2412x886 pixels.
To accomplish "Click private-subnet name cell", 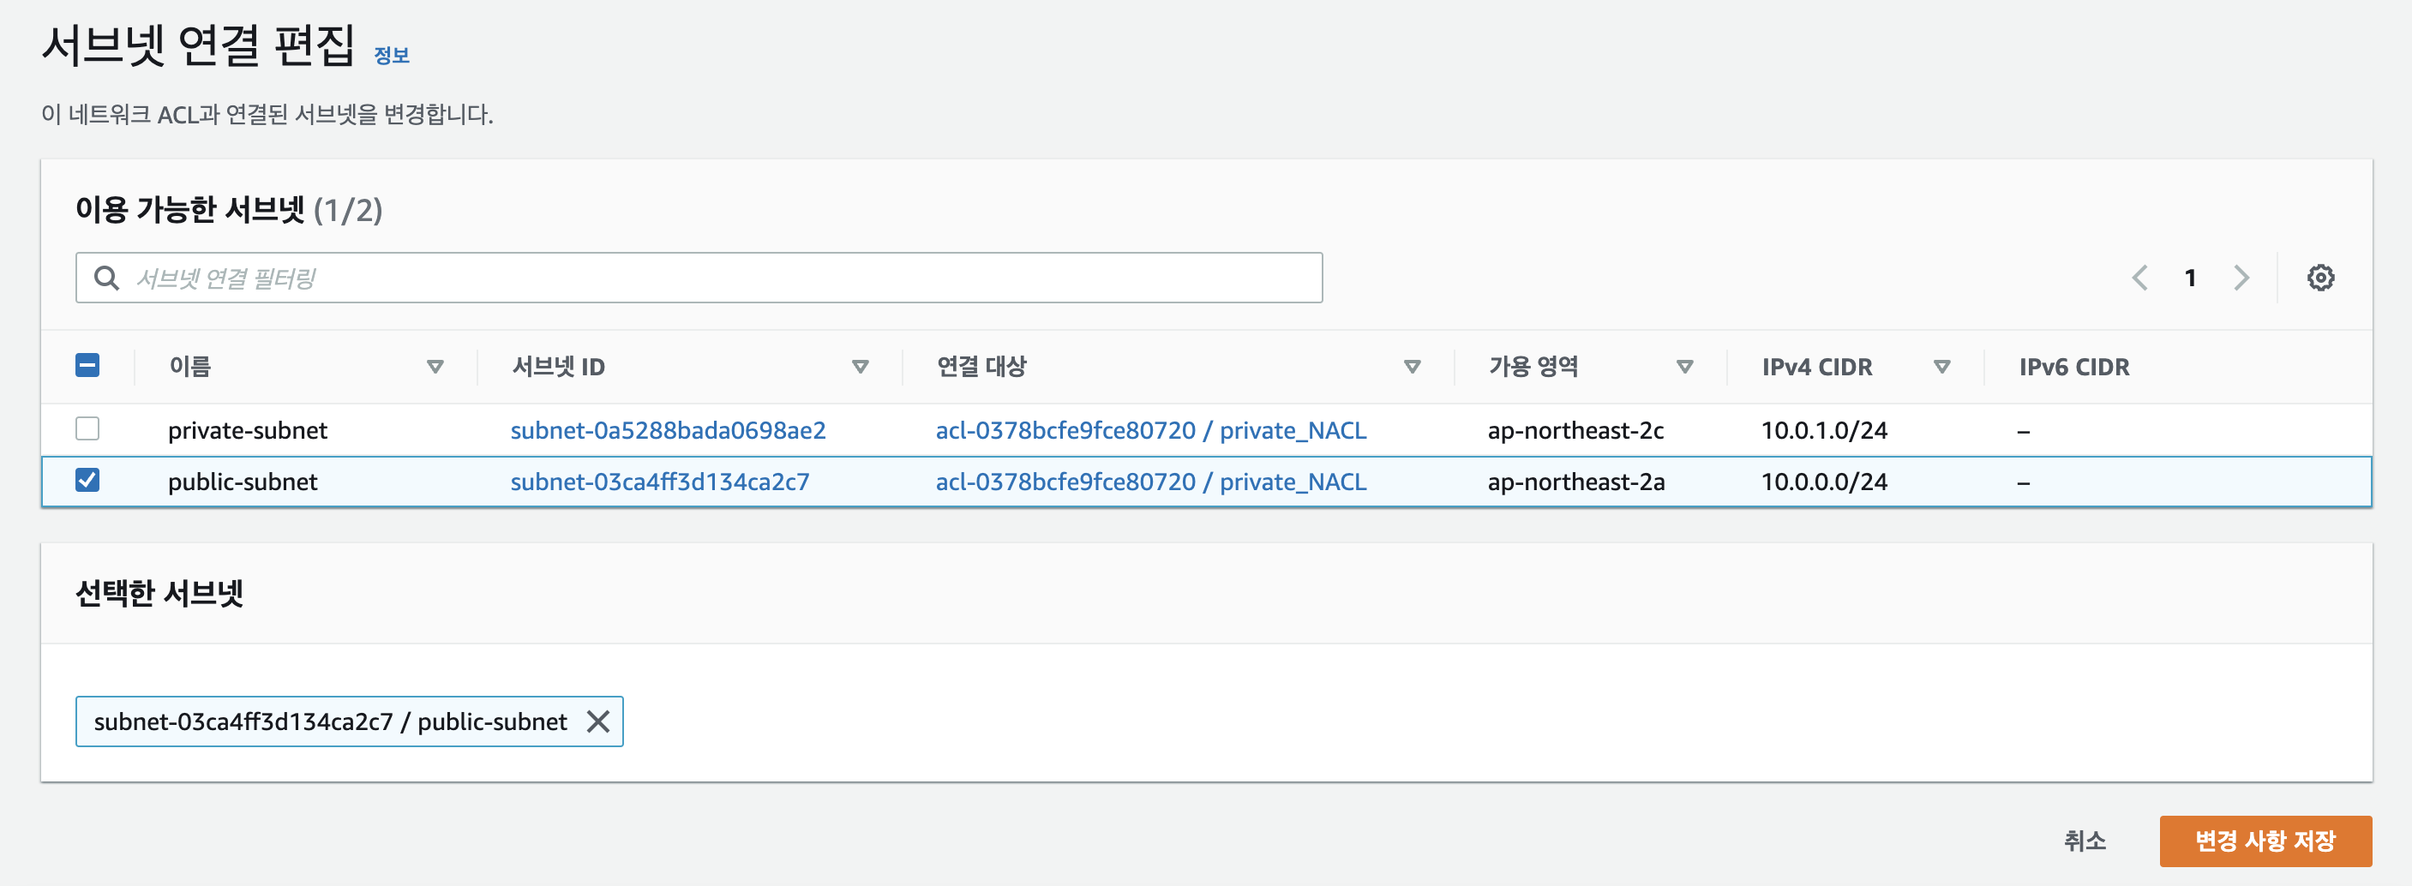I will click(x=247, y=430).
